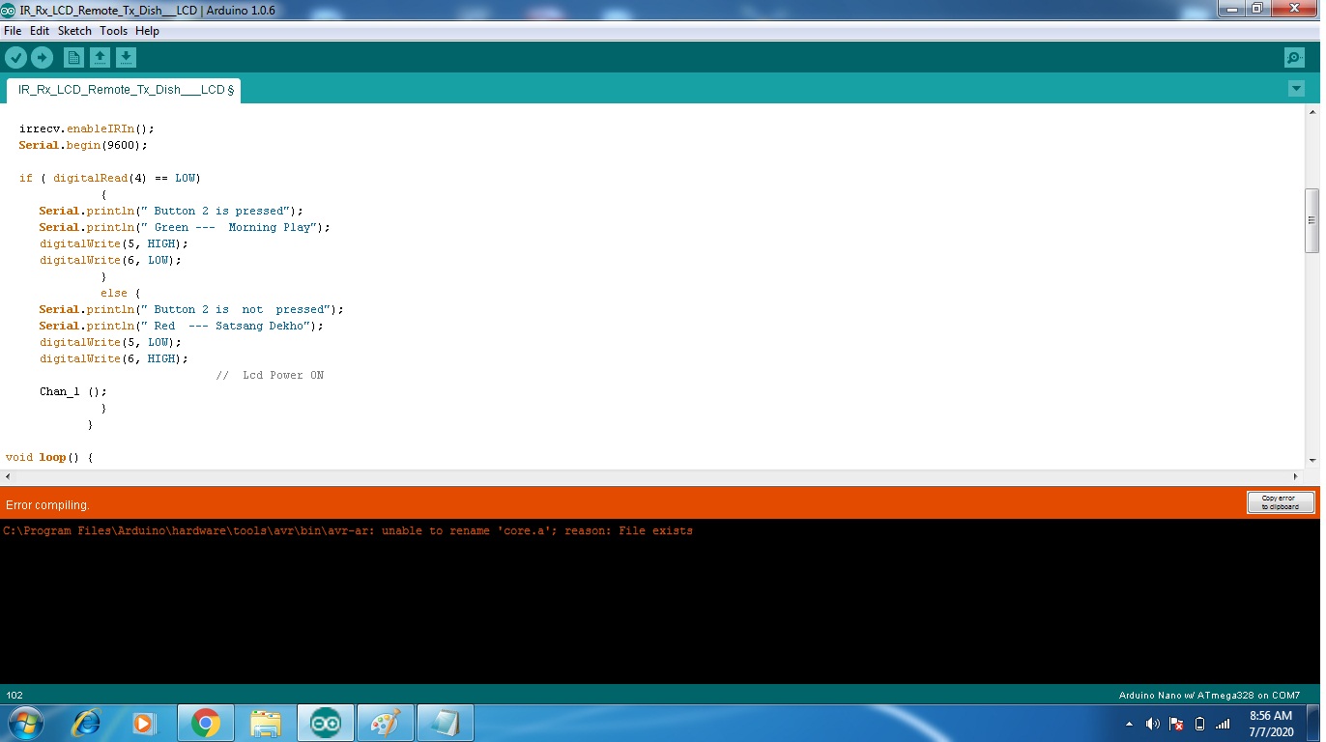
Task: Open the Edit menu
Action: (40, 31)
